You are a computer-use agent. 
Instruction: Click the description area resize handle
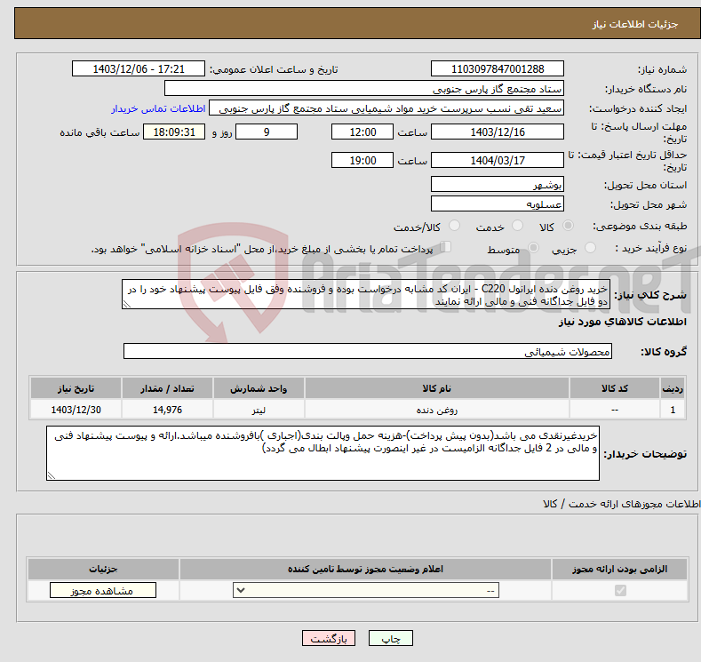[x=126, y=305]
